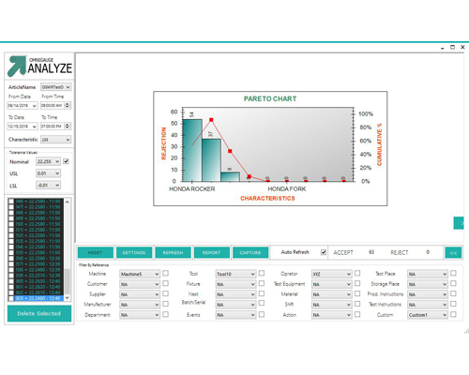Click scroll-up arrow of measurement list
The height and width of the screenshot is (375, 469).
click(68, 202)
